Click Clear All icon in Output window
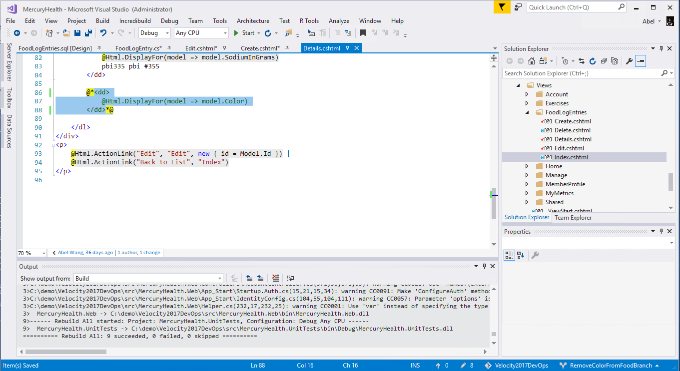Viewport: 680px width, 371px height. pyautogui.click(x=275, y=278)
